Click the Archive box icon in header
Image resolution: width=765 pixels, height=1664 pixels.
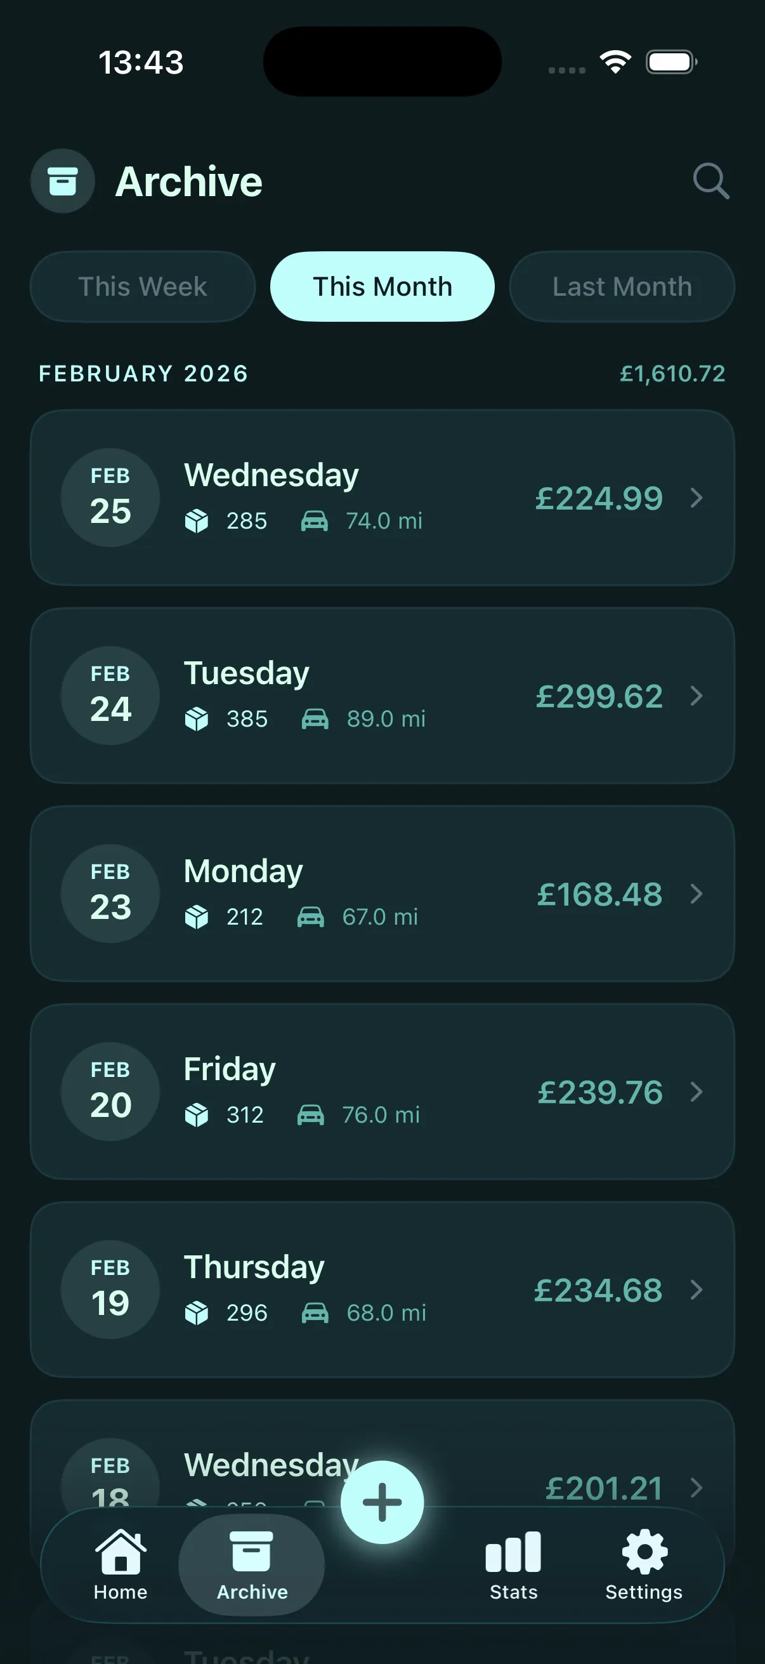click(x=63, y=181)
